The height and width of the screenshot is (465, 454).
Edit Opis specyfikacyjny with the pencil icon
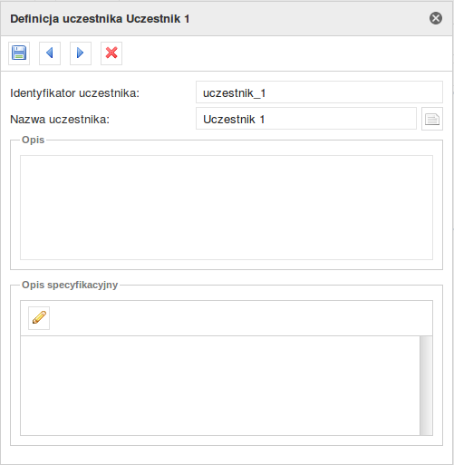coord(39,318)
